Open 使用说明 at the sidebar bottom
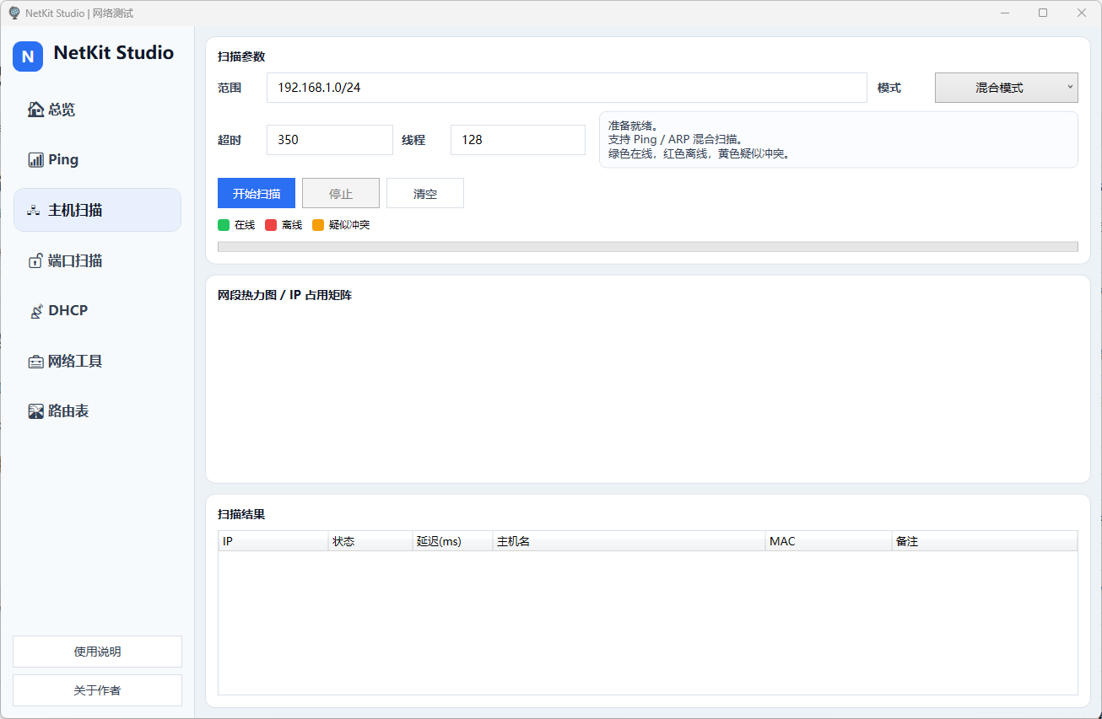This screenshot has width=1102, height=719. [x=97, y=652]
